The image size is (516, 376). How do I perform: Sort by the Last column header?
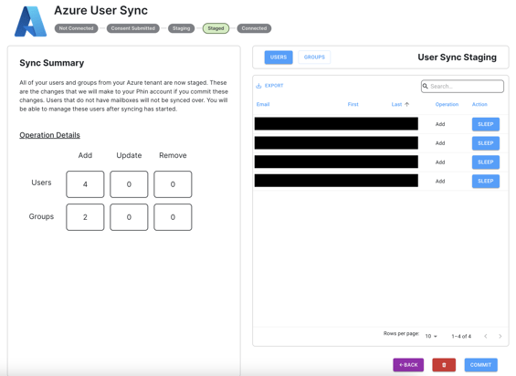(x=396, y=104)
